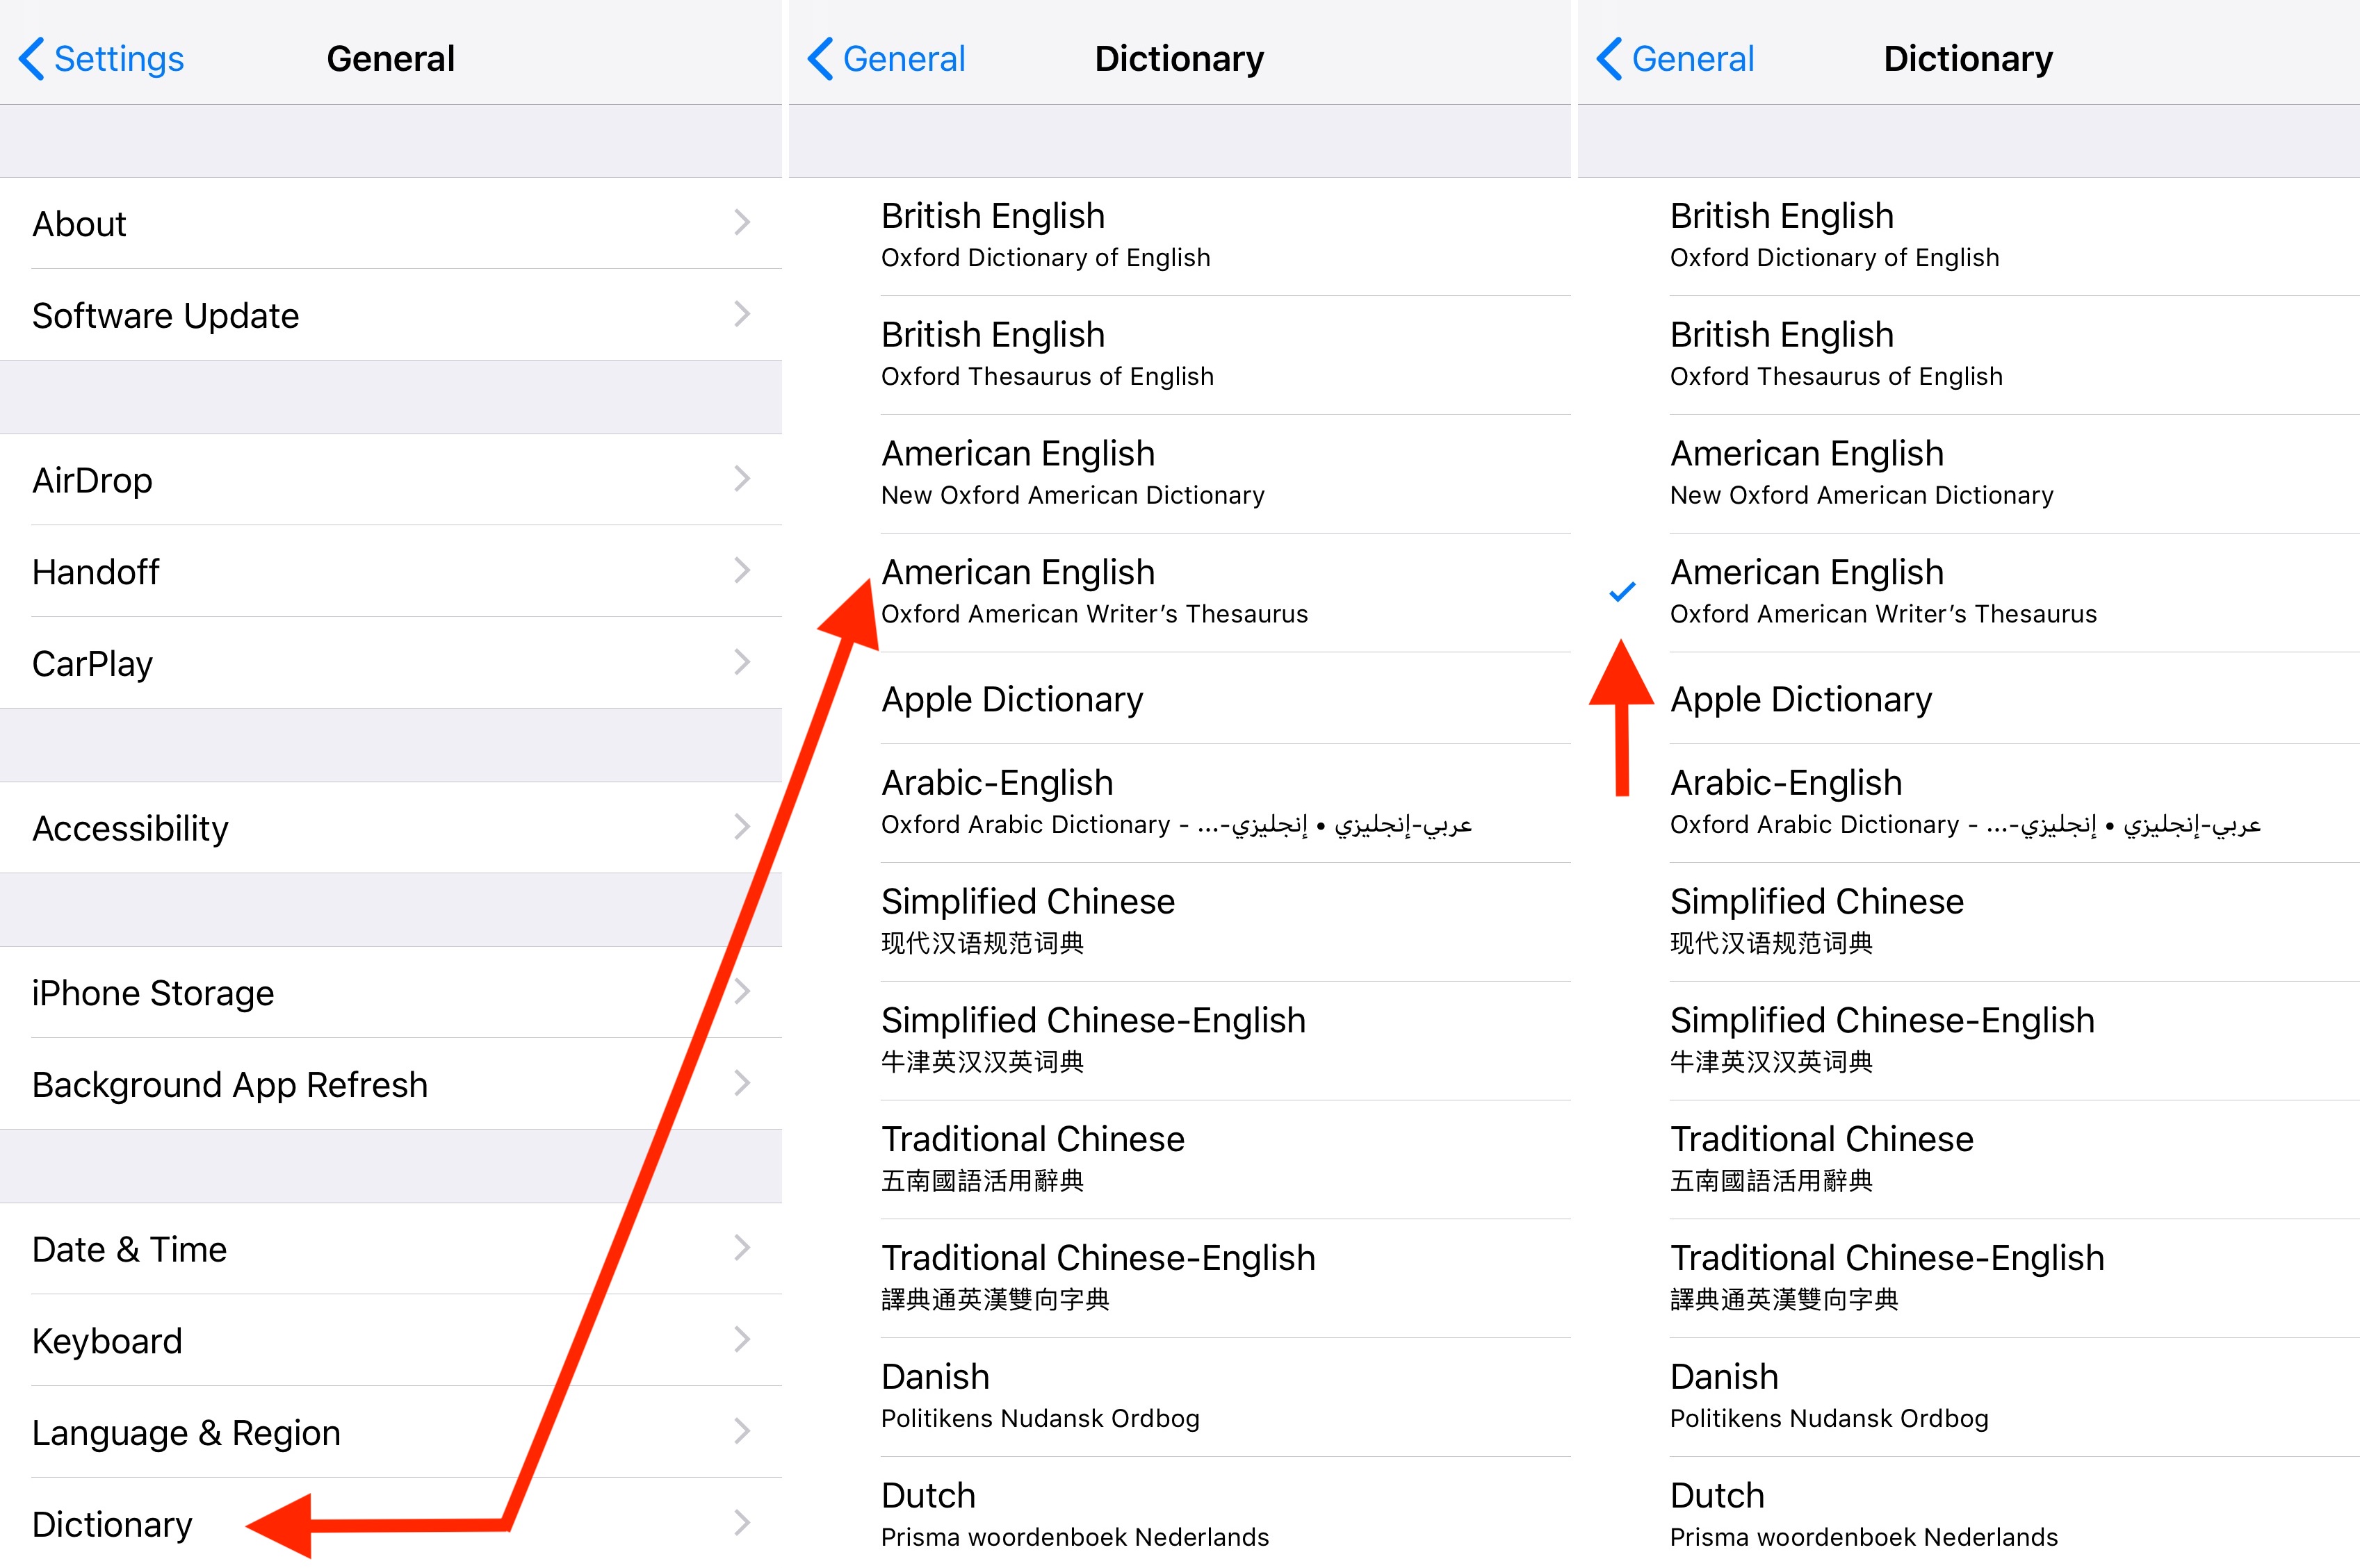Open the Date & Time settings
Screen dimensions: 2360x1568
(130, 1249)
